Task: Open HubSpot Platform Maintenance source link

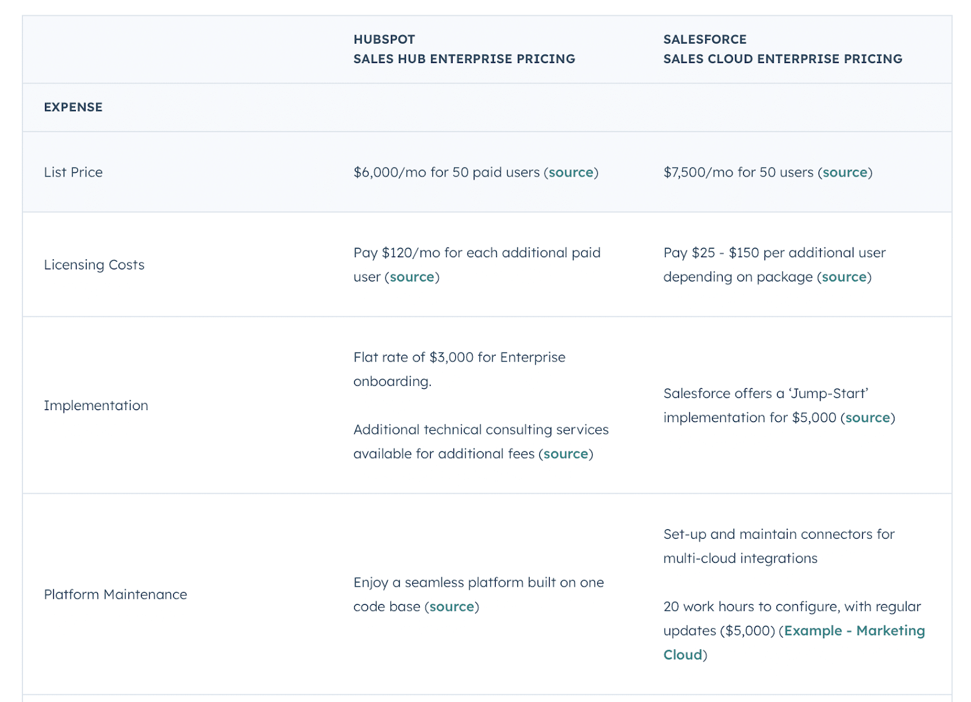Action: tap(452, 607)
